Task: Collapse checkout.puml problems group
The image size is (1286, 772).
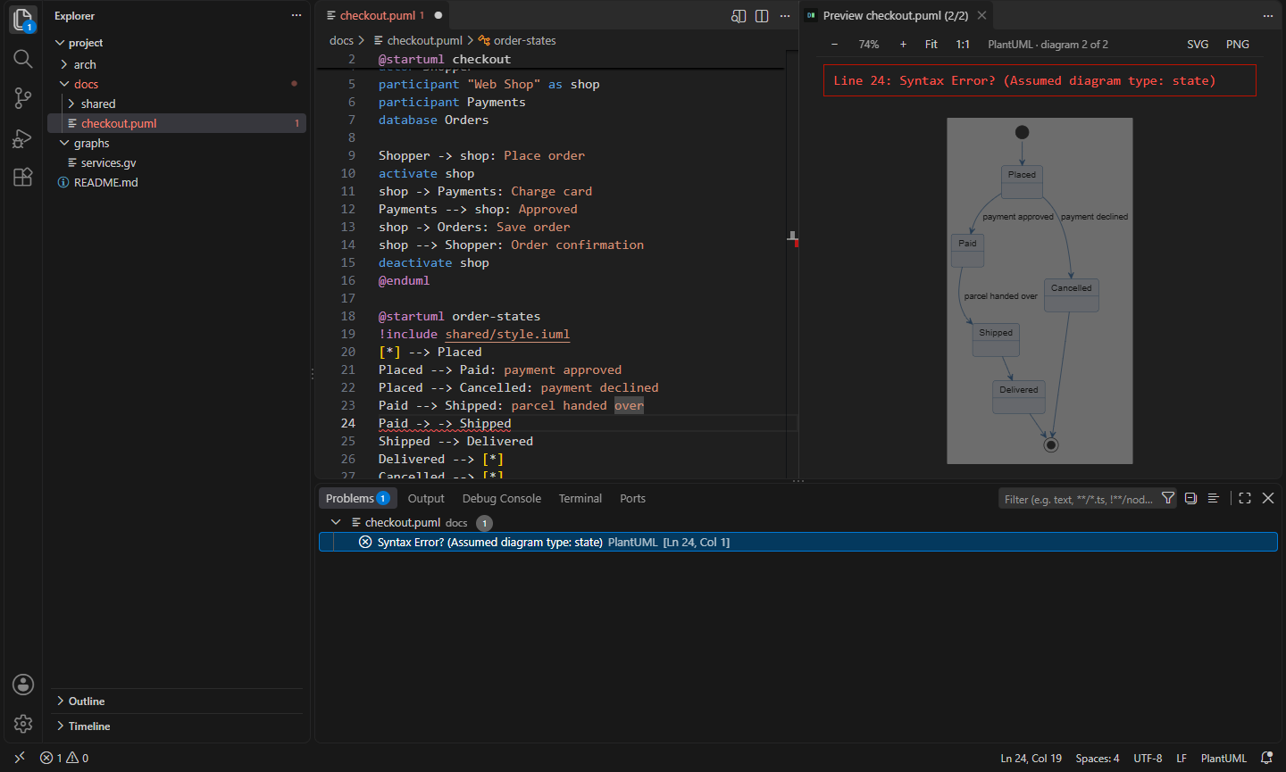Action: (x=336, y=522)
